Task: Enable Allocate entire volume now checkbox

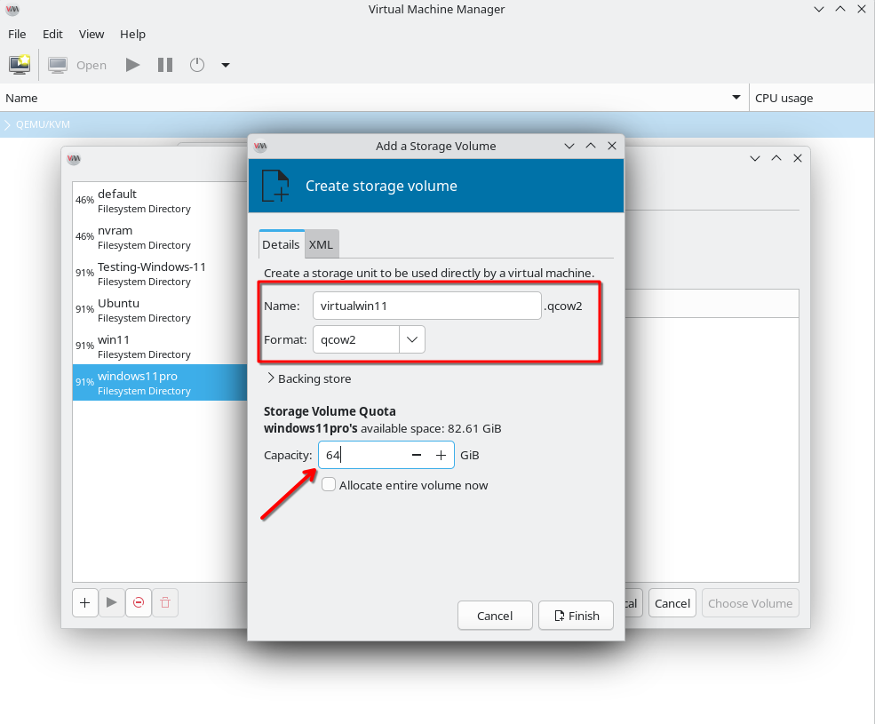Action: click(329, 484)
